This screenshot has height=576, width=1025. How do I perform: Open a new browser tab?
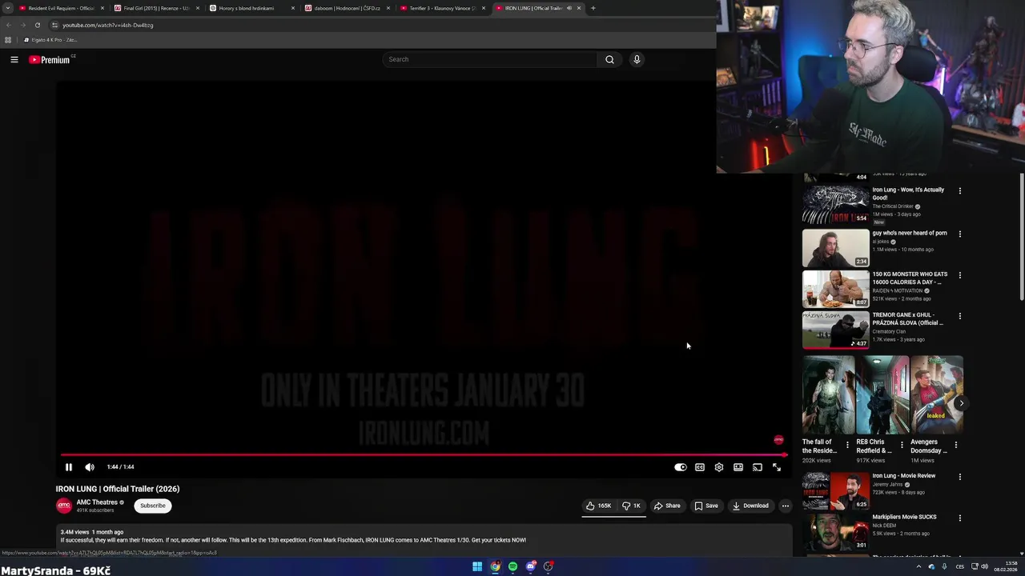[593, 8]
